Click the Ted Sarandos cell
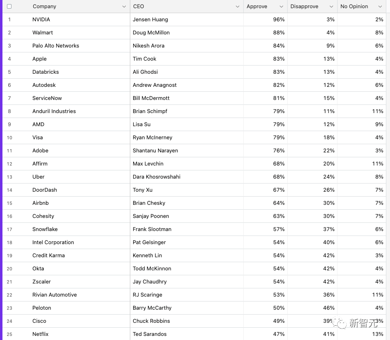This screenshot has height=340, width=390. point(150,334)
